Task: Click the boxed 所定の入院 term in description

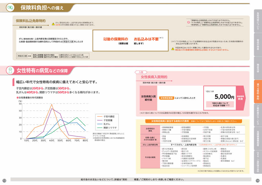Action: 68,42
